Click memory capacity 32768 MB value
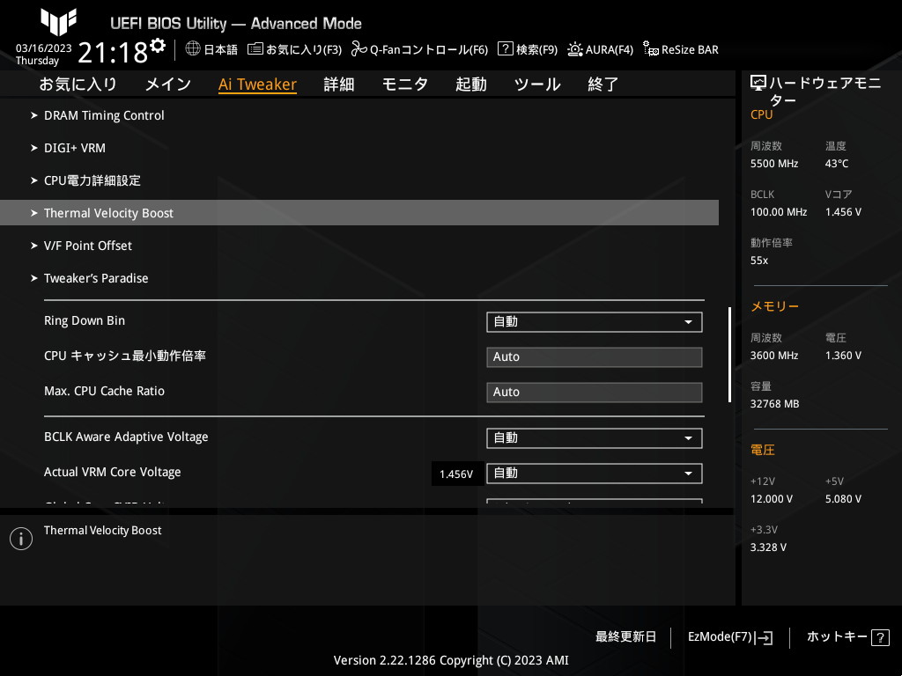This screenshot has height=676, width=902. click(775, 404)
